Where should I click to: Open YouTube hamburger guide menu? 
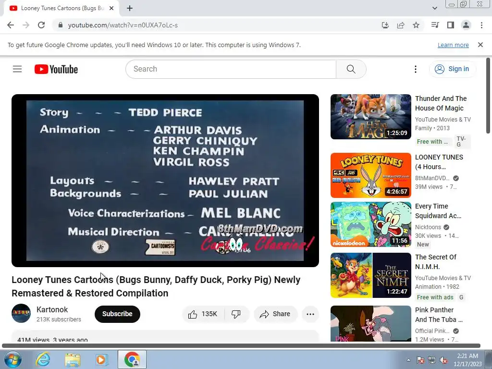[x=17, y=69]
